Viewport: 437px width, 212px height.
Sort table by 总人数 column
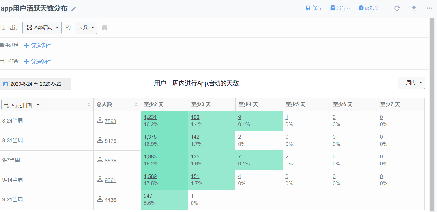(x=136, y=105)
